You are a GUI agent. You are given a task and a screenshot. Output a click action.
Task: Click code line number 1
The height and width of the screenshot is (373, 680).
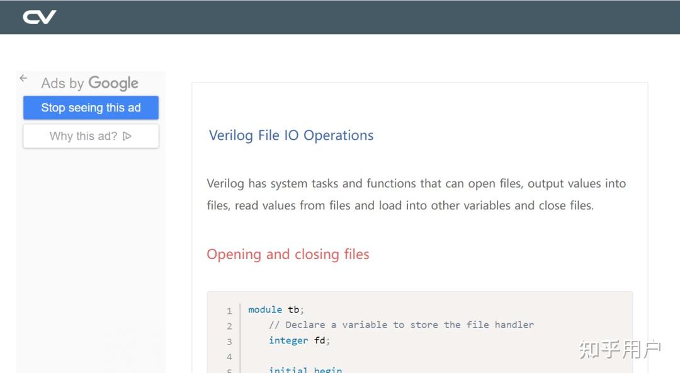(x=229, y=311)
